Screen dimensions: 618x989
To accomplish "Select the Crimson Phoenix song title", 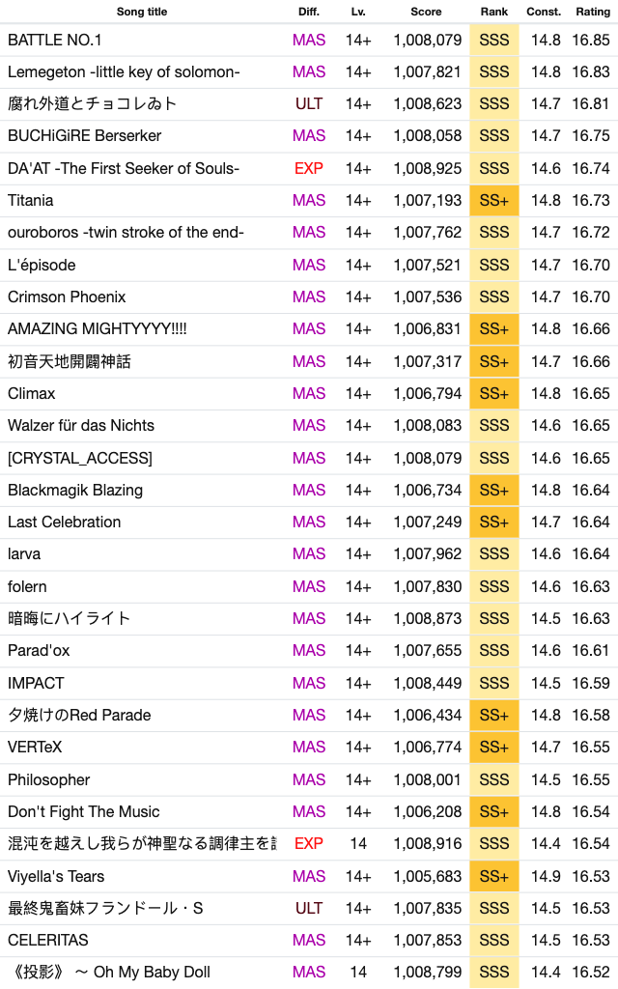I will coord(67,297).
